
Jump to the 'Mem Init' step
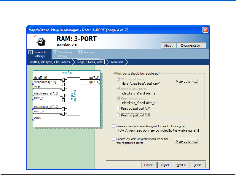pos(117,62)
